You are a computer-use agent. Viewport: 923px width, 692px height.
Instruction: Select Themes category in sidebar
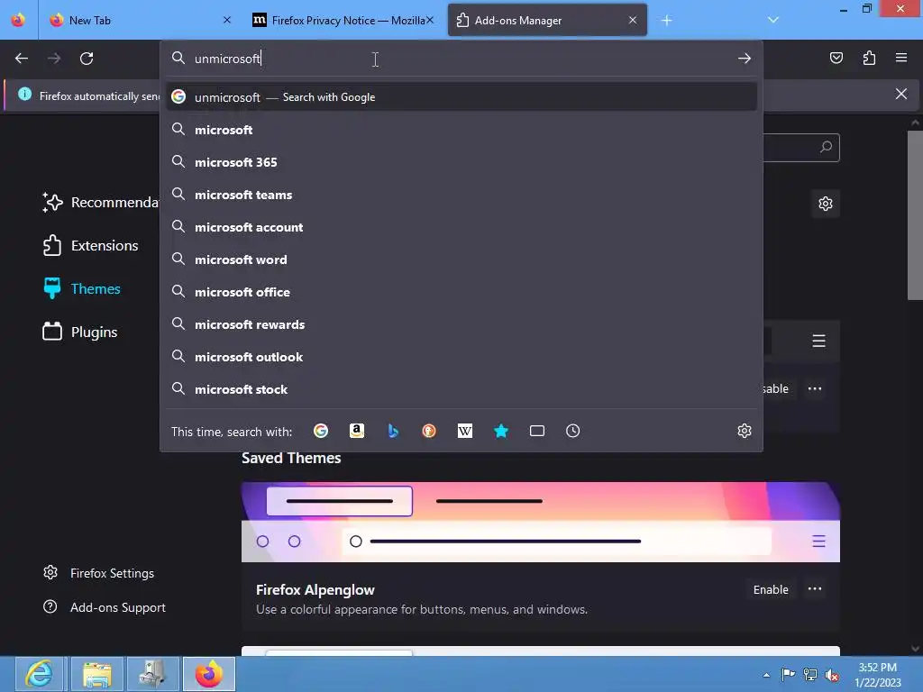coord(82,288)
